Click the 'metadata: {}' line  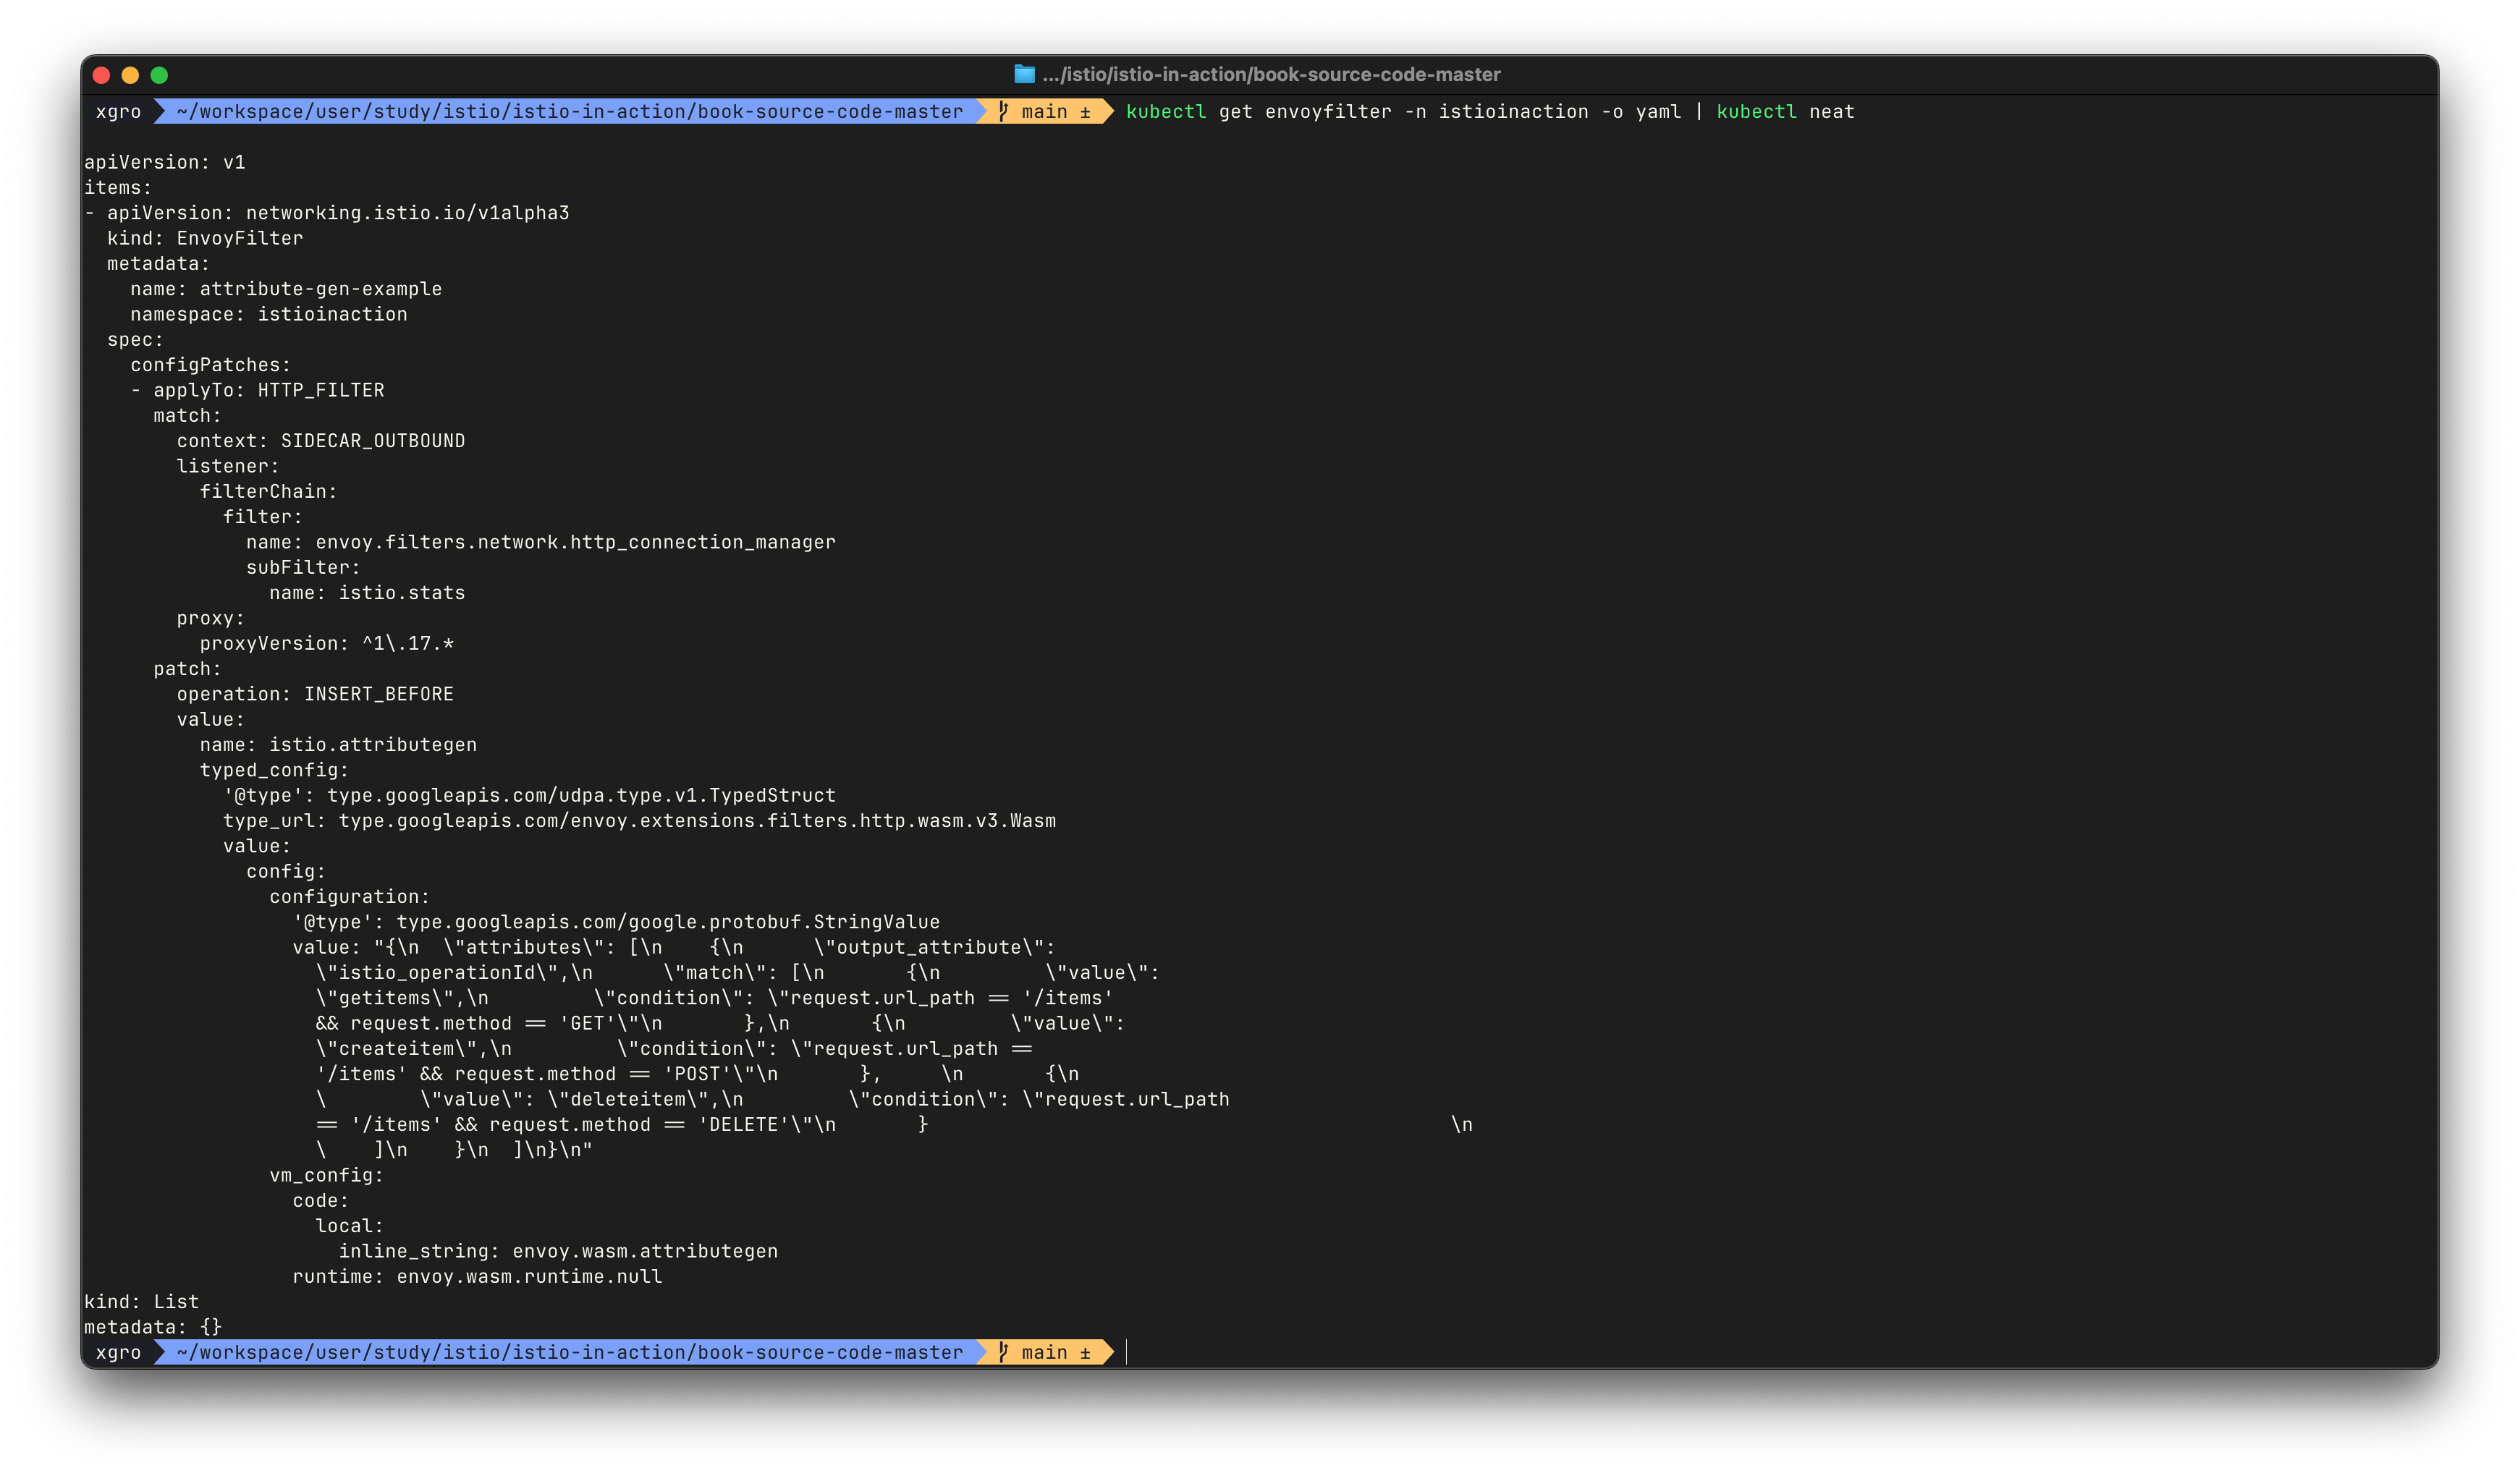153,1327
